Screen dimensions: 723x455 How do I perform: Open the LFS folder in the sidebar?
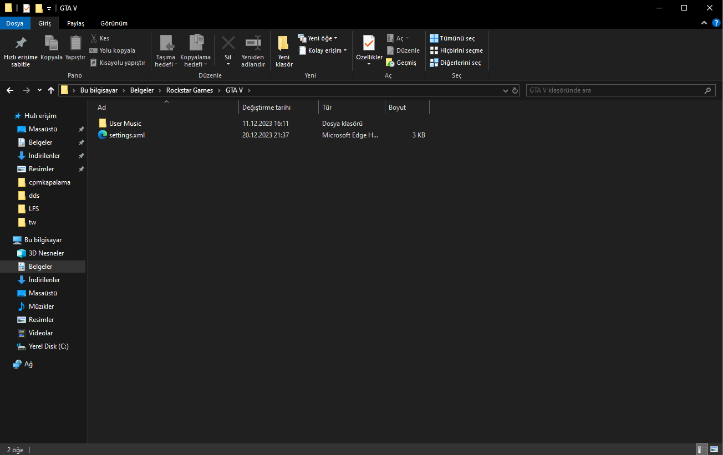click(34, 209)
